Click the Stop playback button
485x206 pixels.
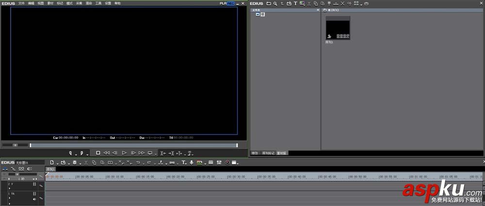point(98,153)
